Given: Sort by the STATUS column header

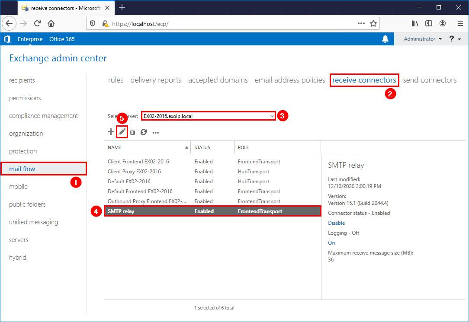Looking at the screenshot, I should [x=212, y=147].
